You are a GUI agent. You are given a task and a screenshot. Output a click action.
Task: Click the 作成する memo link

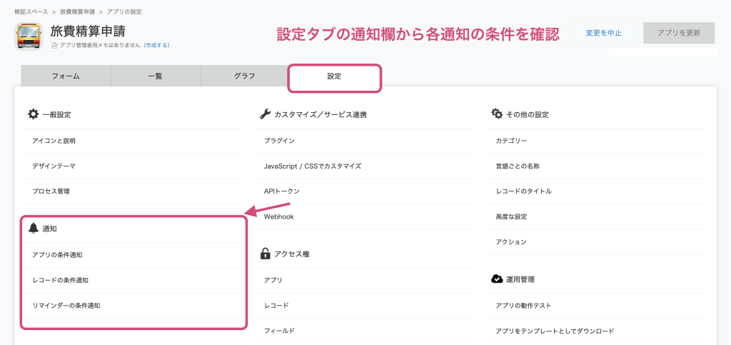tap(156, 45)
